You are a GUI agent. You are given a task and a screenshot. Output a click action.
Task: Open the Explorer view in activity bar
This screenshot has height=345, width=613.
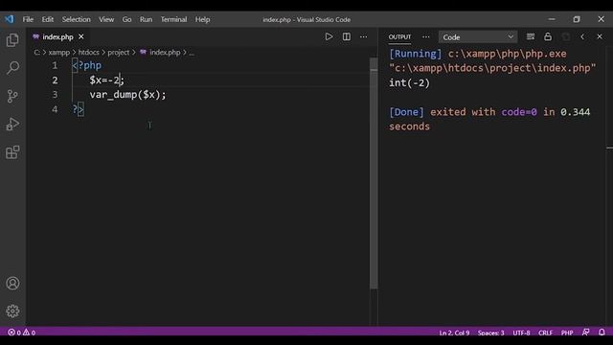pyautogui.click(x=12, y=40)
